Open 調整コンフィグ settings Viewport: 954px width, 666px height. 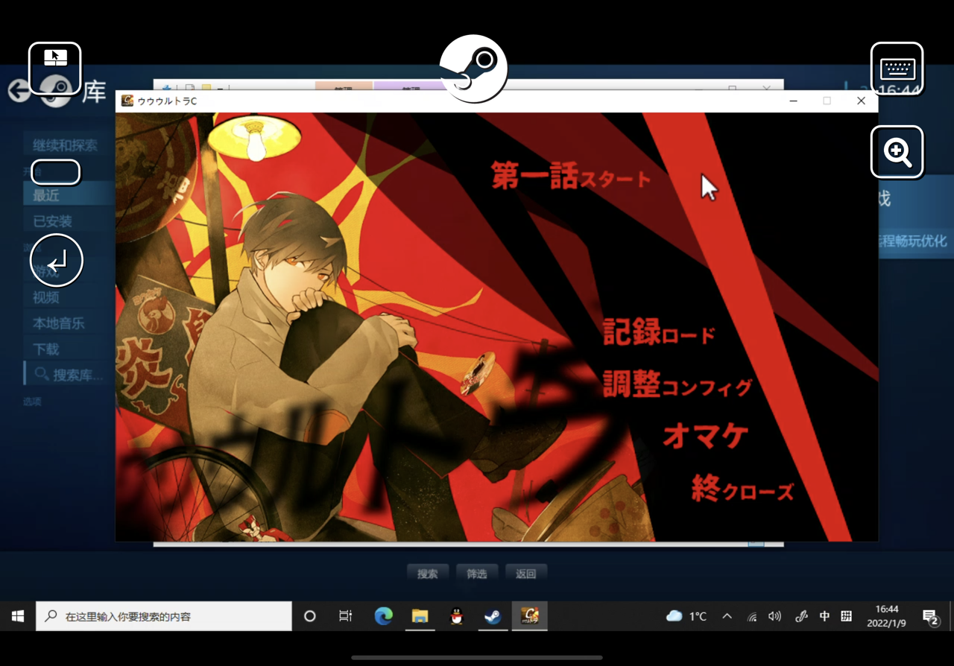tap(677, 384)
